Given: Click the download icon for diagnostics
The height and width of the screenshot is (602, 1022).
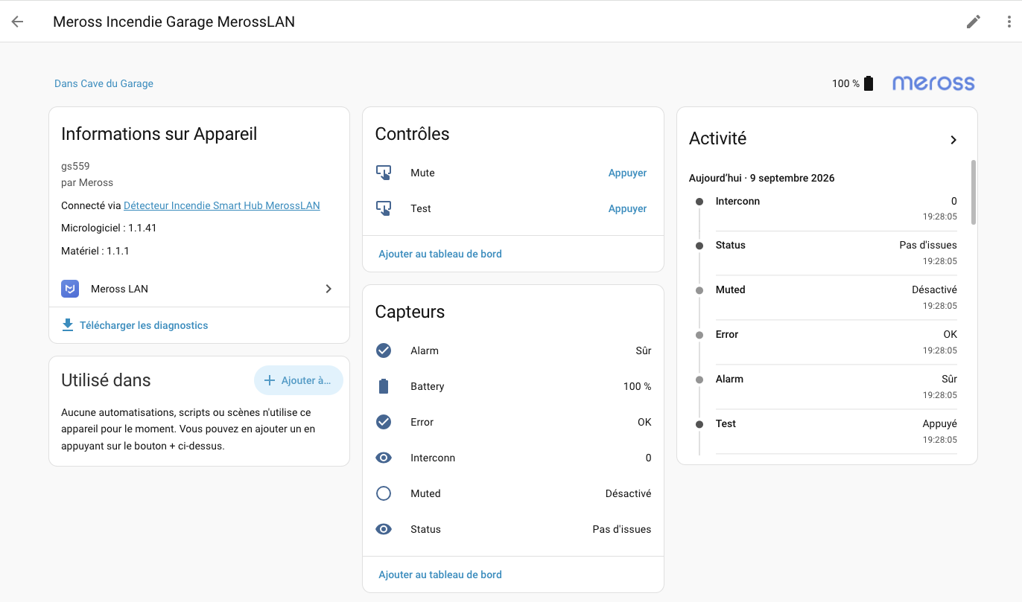Looking at the screenshot, I should pyautogui.click(x=68, y=325).
